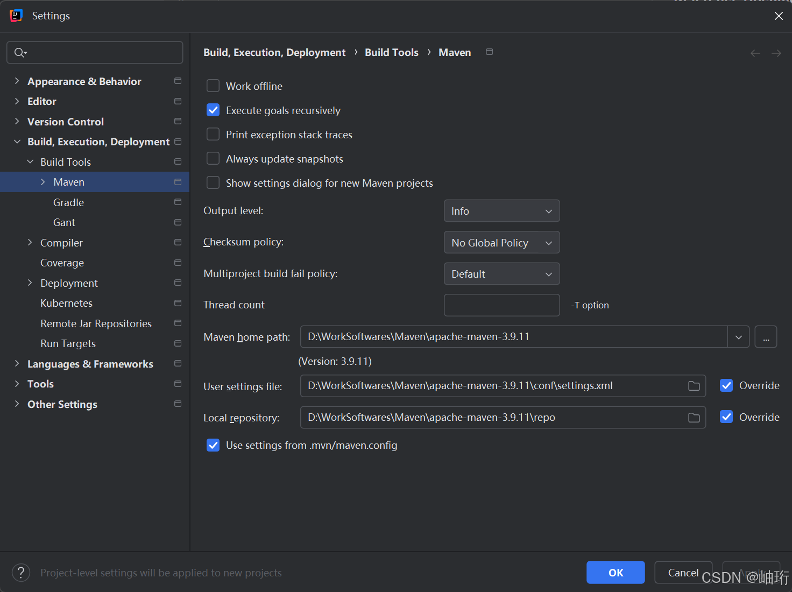Image resolution: width=792 pixels, height=592 pixels.
Task: Click the project-level icon beside Kubernetes
Action: click(x=178, y=303)
